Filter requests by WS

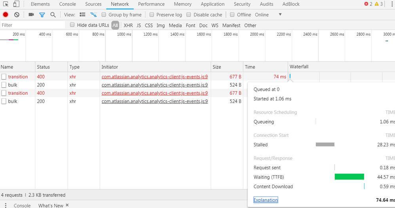pos(215,25)
